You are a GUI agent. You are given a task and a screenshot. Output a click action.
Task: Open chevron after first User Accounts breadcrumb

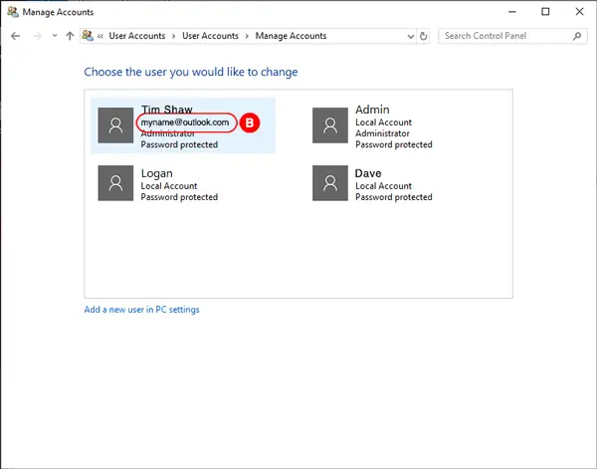[x=173, y=36]
